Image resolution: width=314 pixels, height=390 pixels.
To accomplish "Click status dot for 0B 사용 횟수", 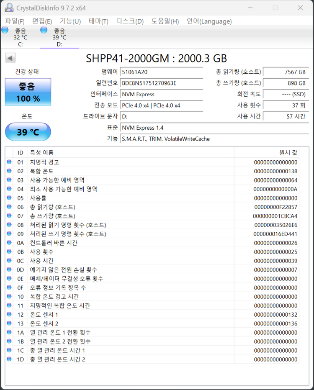I will (x=9, y=251).
